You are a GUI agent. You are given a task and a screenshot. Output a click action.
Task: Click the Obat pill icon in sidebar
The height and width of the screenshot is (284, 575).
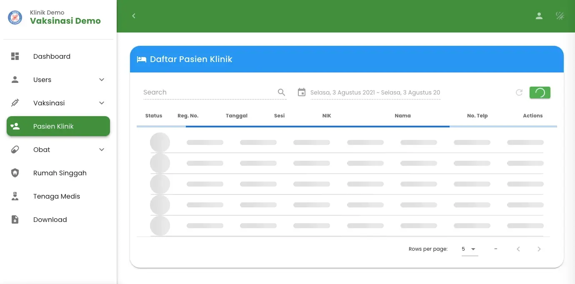[x=15, y=149]
